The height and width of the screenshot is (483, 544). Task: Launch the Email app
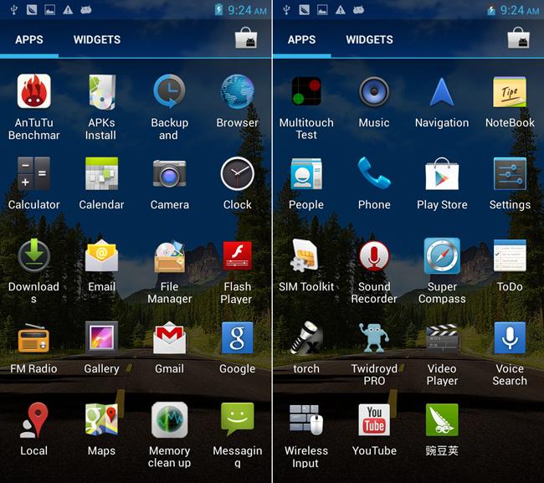101,255
